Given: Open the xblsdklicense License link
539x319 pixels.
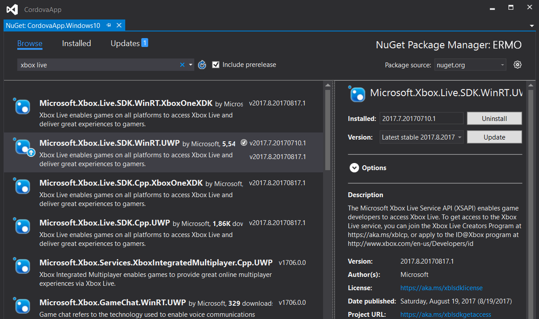Looking at the screenshot, I should pyautogui.click(x=441, y=288).
